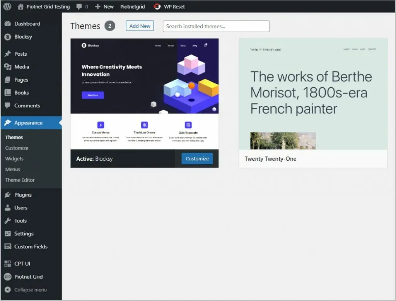Click the search installed themes field
This screenshot has width=396, height=301.
point(216,26)
